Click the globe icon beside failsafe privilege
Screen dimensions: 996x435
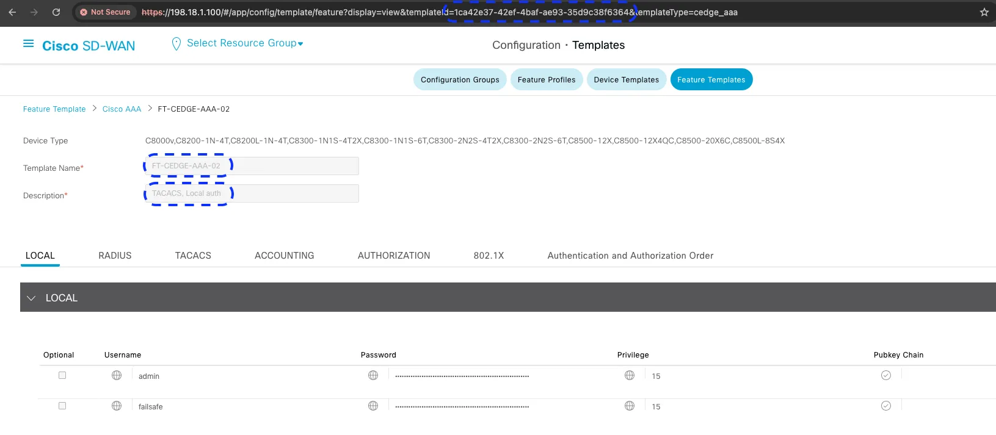[x=630, y=406]
